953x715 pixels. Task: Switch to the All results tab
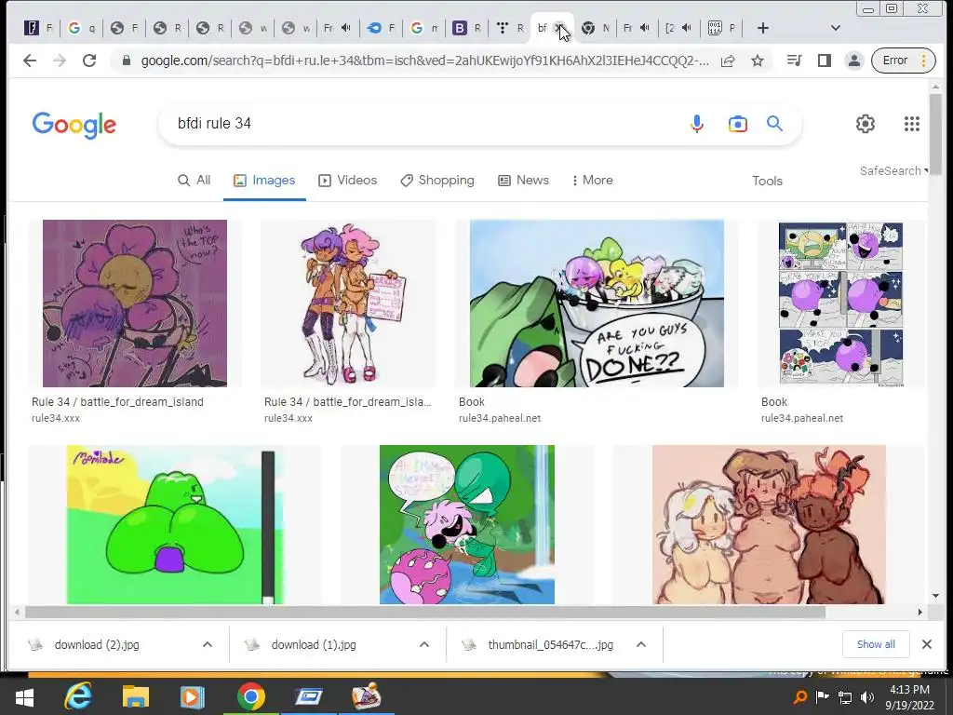pos(194,180)
